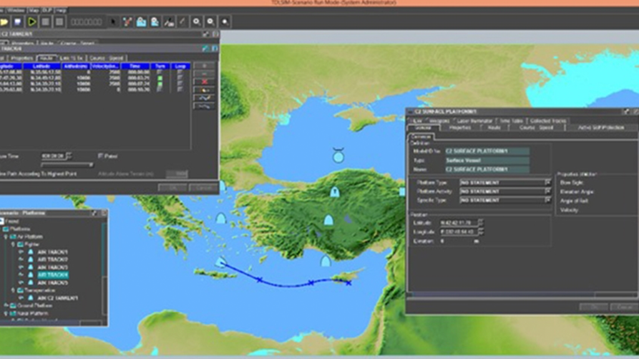Select aircraft symbol over the Aegean Sea
This screenshot has height=359, width=639.
click(x=220, y=219)
